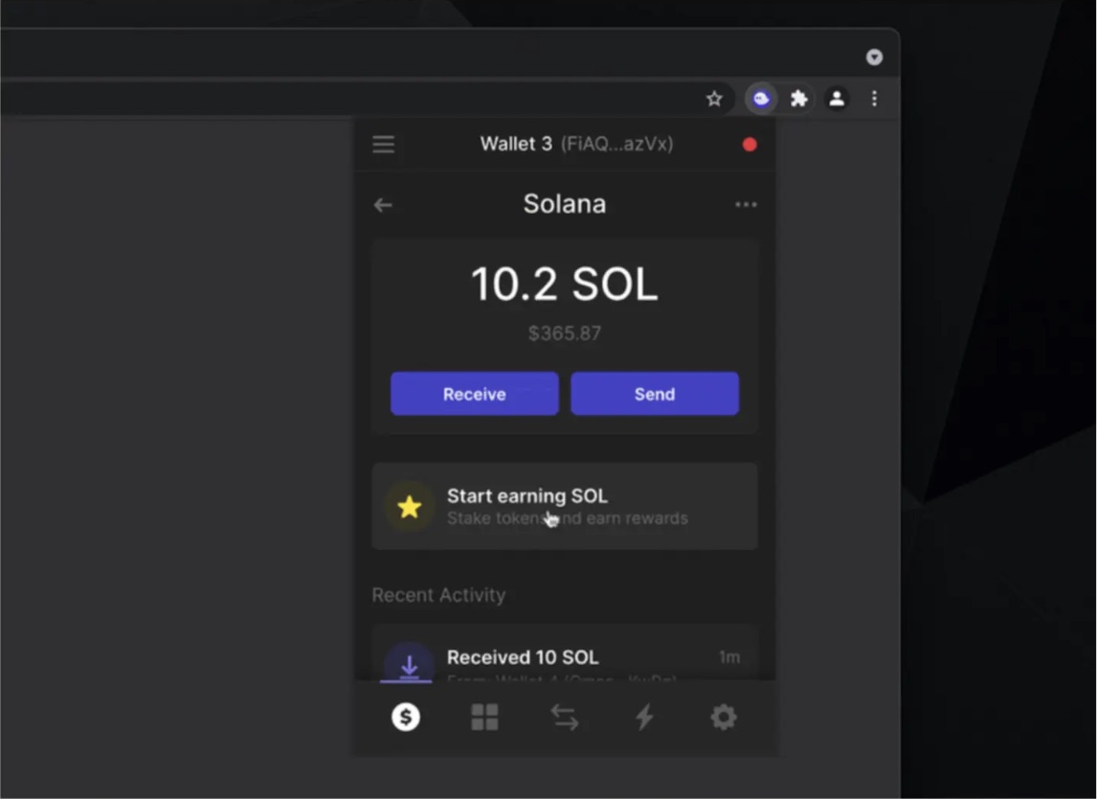Click the red connection status dot
Screen dimensions: 1097x799
coord(750,144)
